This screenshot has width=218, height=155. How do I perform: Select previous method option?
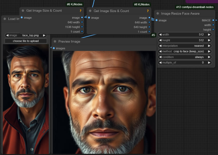pos(160,51)
